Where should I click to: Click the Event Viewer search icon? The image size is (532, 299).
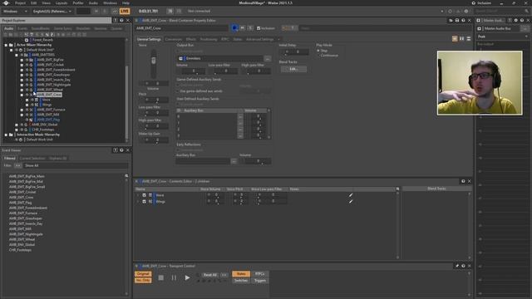click(x=126, y=175)
